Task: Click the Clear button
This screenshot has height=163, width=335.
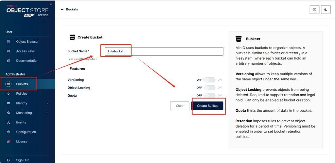Action: click(180, 106)
